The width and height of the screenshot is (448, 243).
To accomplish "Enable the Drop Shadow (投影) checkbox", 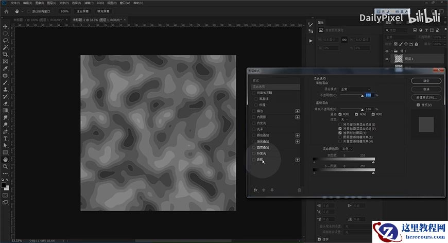I will click(254, 160).
